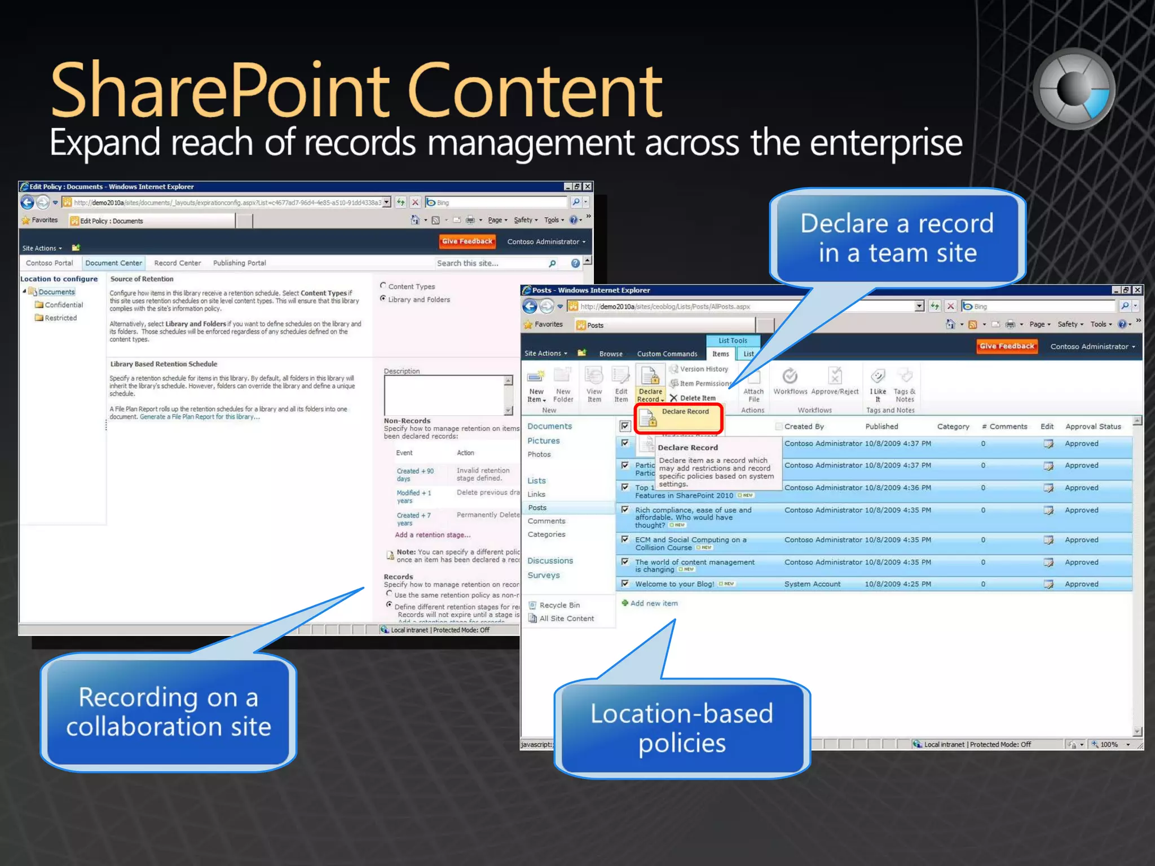
Task: Uncheck the Welcome to your Blog post
Action: pos(625,584)
